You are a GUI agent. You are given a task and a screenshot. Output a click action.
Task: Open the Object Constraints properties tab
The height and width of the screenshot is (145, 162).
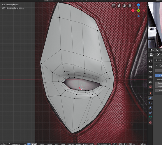click(x=150, y=113)
